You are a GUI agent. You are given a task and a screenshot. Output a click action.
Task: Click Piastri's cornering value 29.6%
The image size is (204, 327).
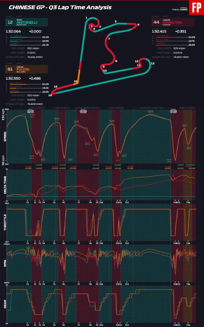pos(45,92)
